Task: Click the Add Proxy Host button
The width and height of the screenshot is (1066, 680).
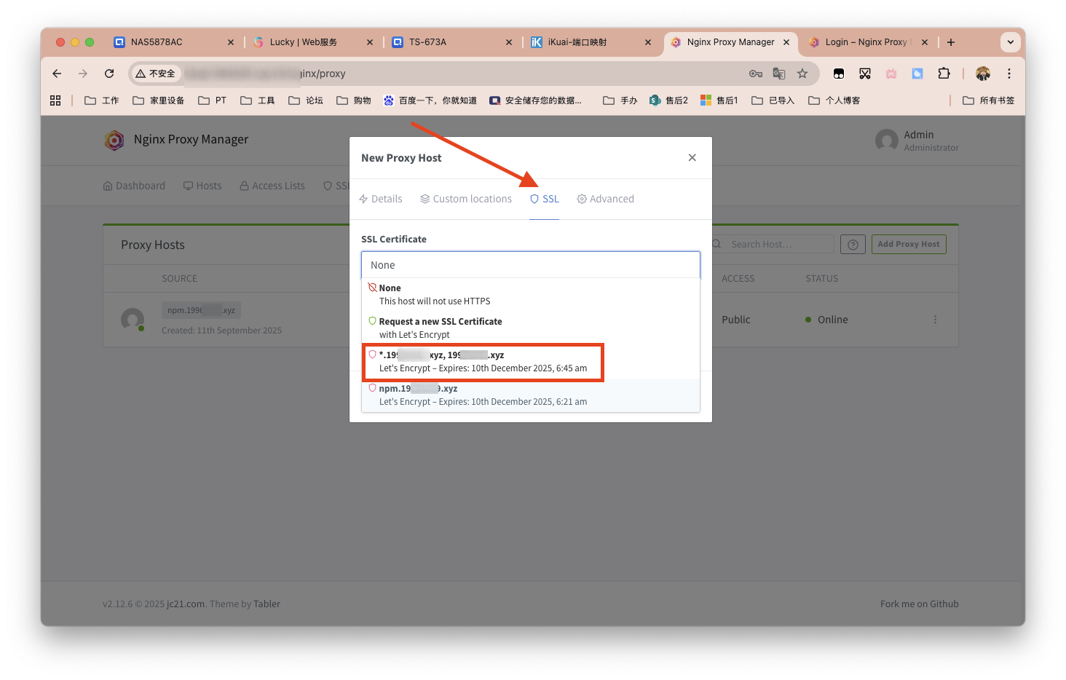Action: pyautogui.click(x=909, y=245)
